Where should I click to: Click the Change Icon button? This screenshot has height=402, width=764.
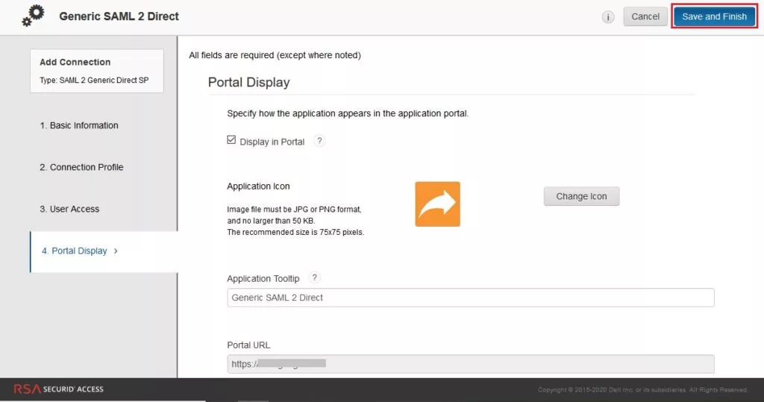pyautogui.click(x=581, y=196)
